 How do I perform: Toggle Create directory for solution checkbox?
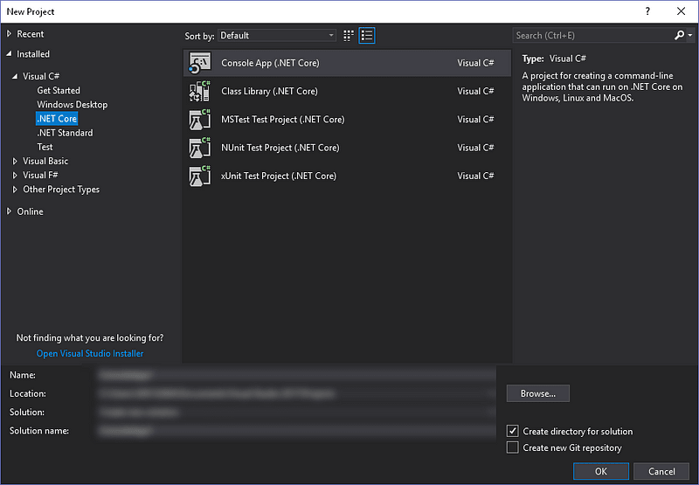pos(513,431)
